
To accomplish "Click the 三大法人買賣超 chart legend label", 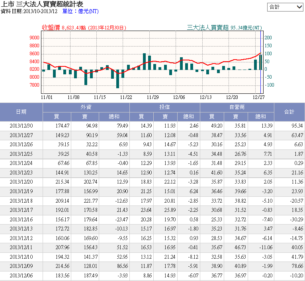I will 208,27.
